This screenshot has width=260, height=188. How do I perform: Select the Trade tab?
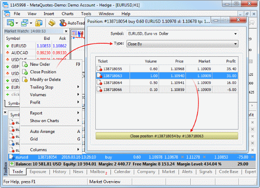[x=18, y=172]
